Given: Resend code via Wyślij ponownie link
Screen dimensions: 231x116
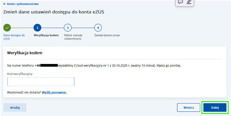Looking at the screenshot, I should click(54, 93).
